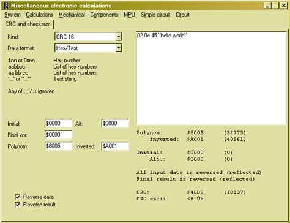Open the Circuit menu
The height and width of the screenshot is (223, 290).
(182, 15)
